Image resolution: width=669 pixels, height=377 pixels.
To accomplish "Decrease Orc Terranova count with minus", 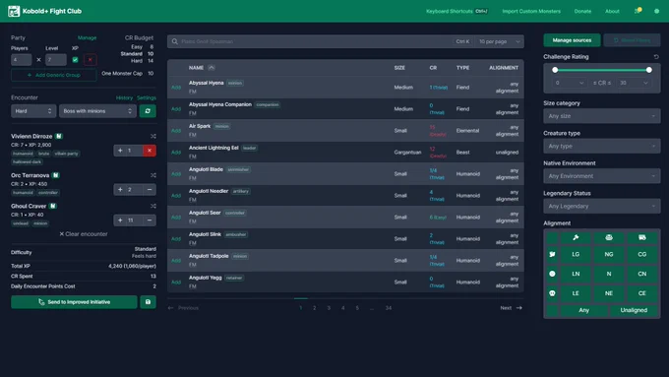I will (150, 190).
